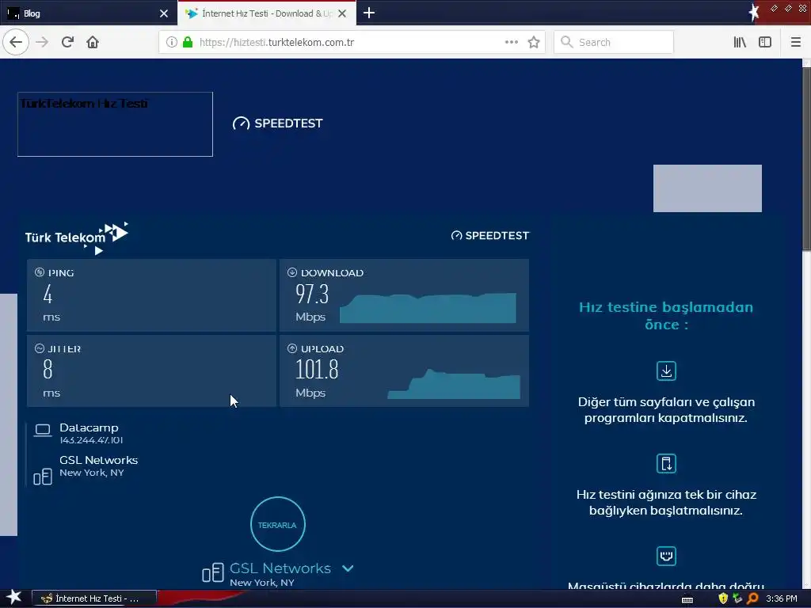The width and height of the screenshot is (811, 608).
Task: Reload the current page
Action: click(x=67, y=42)
